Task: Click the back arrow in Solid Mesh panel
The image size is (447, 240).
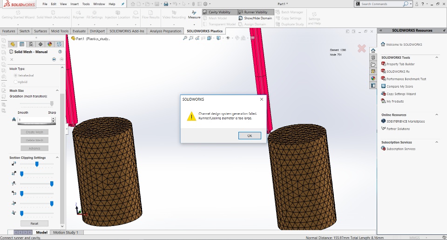Action: pyautogui.click(x=54, y=59)
